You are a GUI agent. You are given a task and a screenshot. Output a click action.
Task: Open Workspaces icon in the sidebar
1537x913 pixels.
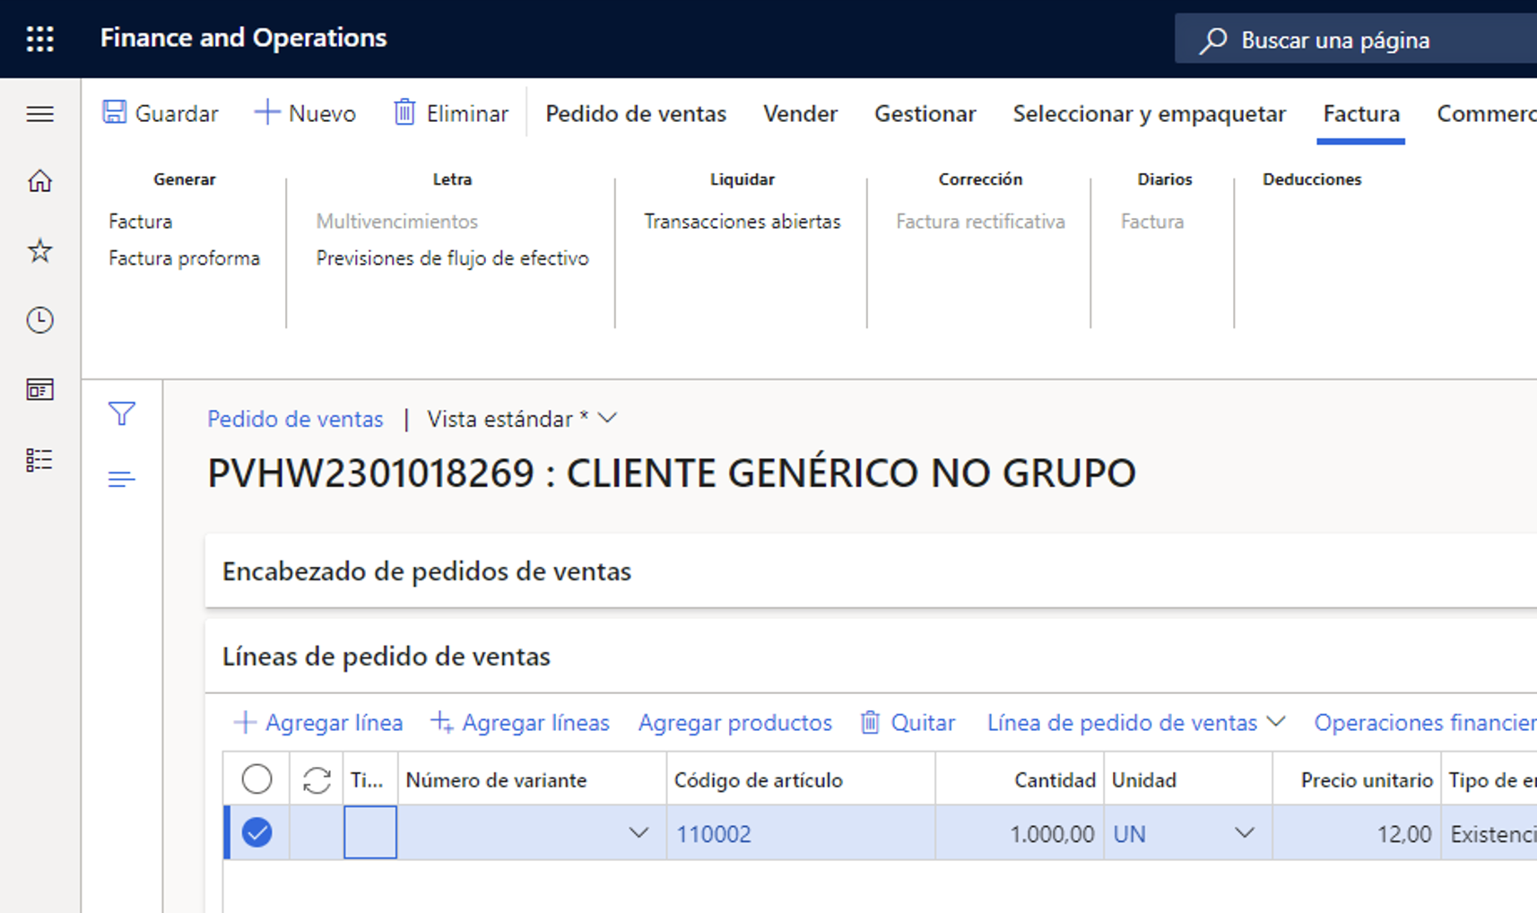[x=40, y=389]
